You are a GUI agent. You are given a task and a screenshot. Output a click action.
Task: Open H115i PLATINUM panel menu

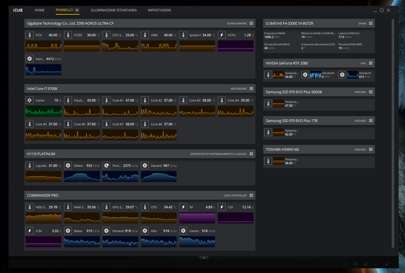point(251,154)
